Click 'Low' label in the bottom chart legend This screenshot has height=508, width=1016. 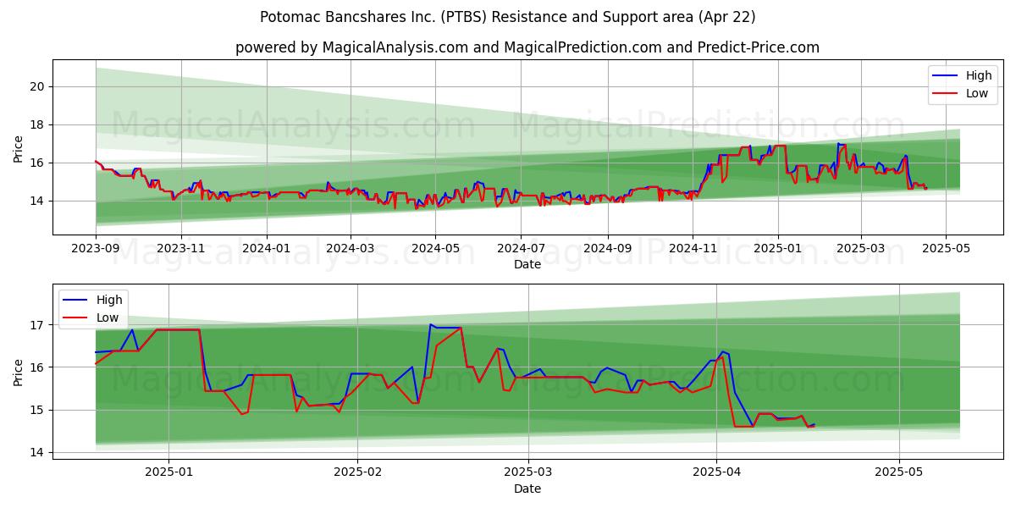[x=108, y=317]
